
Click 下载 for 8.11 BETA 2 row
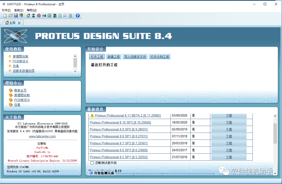coord(229,116)
